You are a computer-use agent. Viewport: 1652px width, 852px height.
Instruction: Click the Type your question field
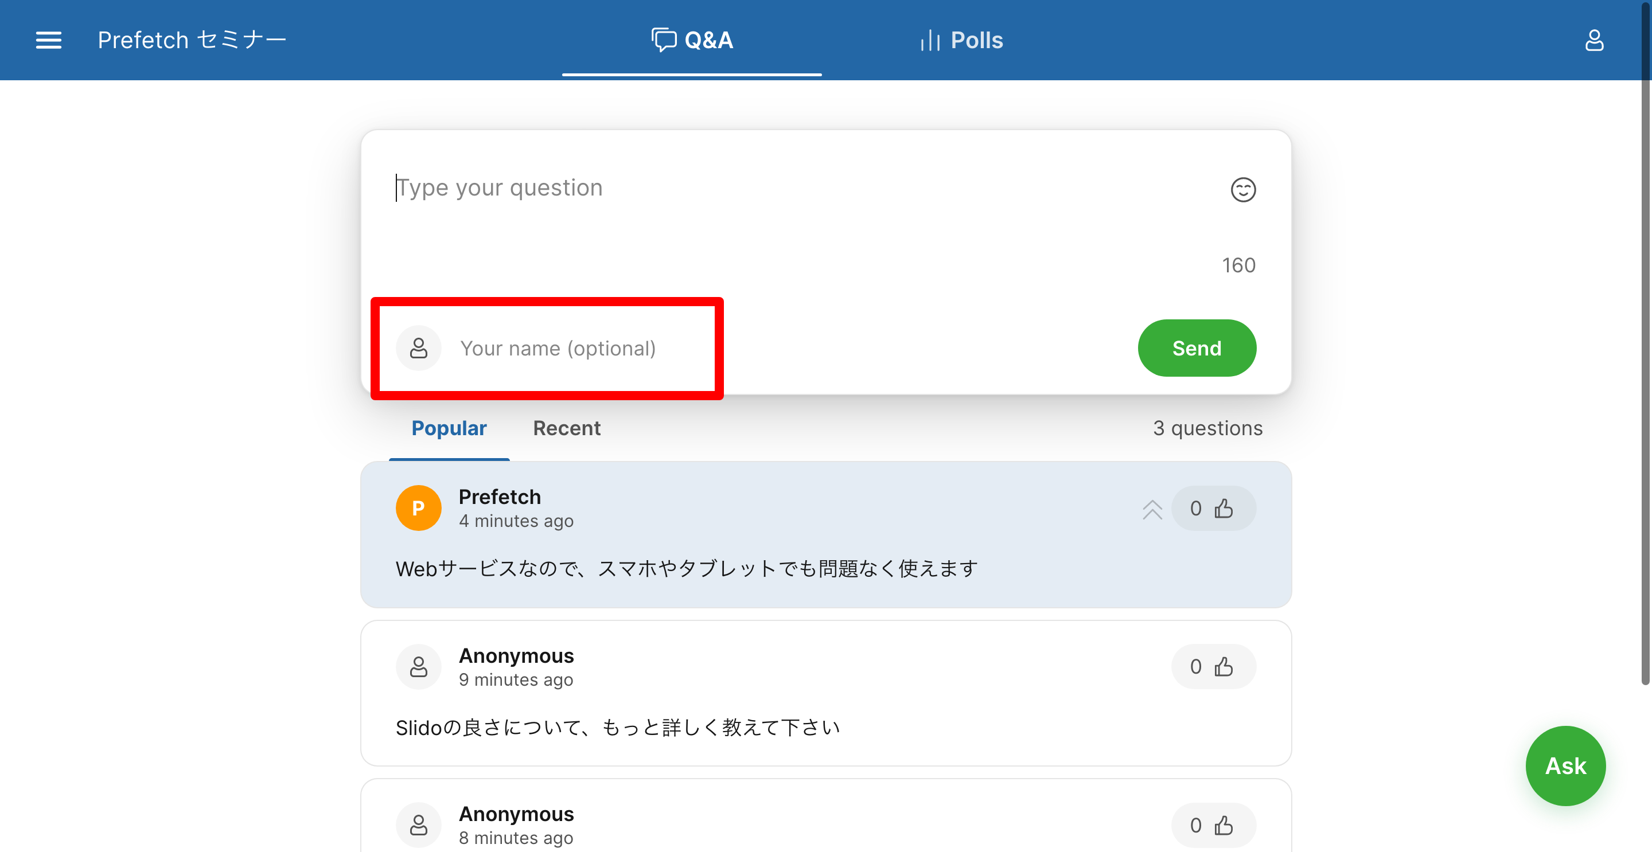641,187
